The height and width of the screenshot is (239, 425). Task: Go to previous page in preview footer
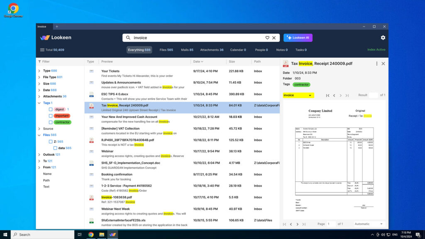(x=291, y=224)
